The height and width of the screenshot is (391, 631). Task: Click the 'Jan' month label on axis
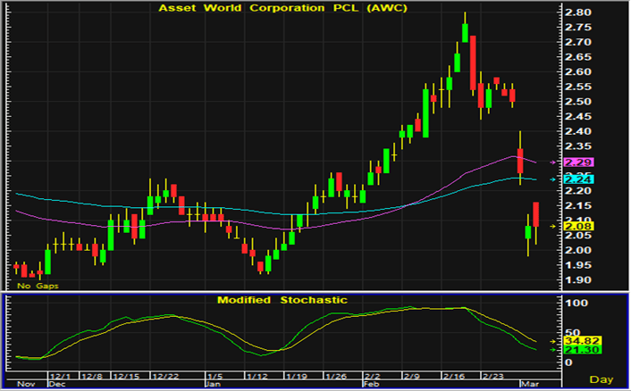213,384
